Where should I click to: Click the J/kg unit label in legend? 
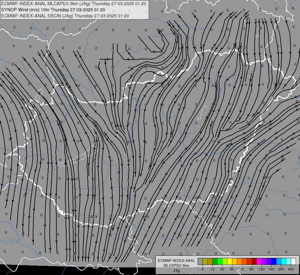[x=176, y=270]
